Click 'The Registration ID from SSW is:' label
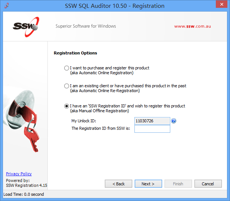The height and width of the screenshot is (201, 230). point(101,129)
